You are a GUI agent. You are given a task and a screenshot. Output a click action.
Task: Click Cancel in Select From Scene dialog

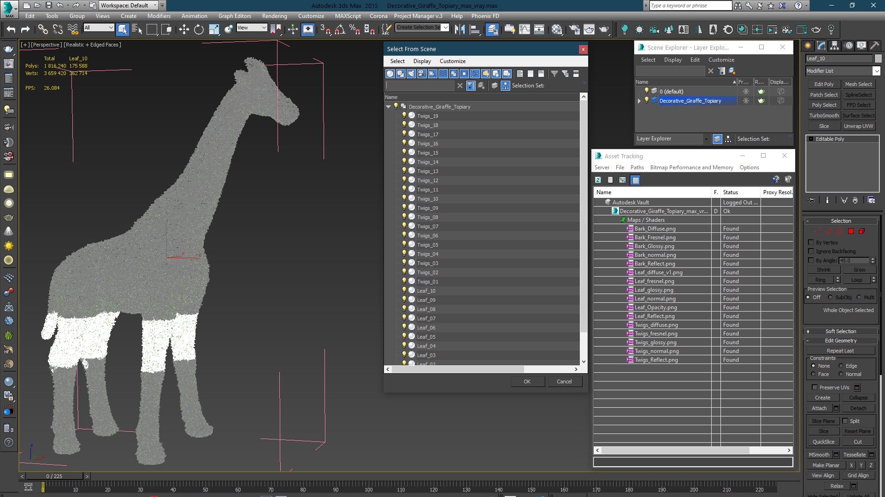click(564, 381)
